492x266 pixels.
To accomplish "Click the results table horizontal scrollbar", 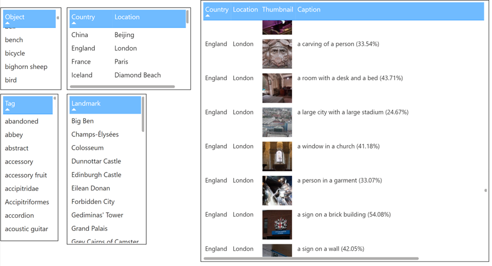I will tap(311, 259).
